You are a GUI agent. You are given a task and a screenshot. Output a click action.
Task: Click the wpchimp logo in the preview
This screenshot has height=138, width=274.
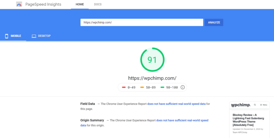[x=241, y=105]
